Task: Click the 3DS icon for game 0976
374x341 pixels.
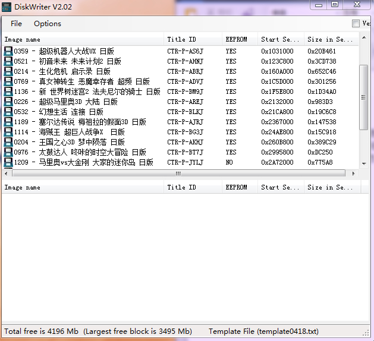Action: 8,152
